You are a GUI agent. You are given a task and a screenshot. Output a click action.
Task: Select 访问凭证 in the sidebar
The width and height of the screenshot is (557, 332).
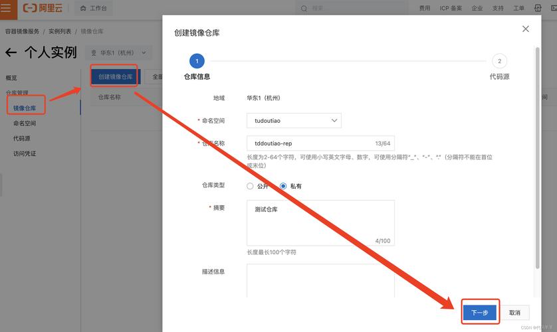25,153
